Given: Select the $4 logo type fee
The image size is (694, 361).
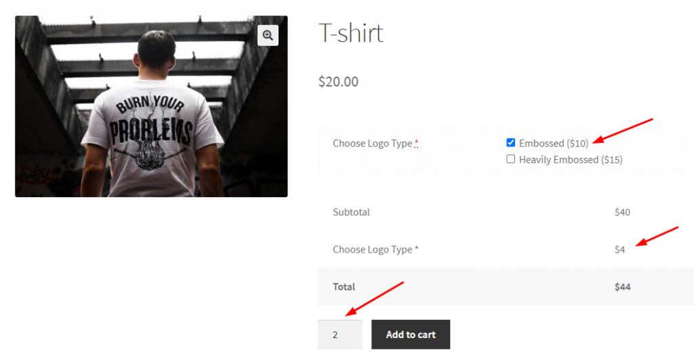Looking at the screenshot, I should pyautogui.click(x=619, y=249).
